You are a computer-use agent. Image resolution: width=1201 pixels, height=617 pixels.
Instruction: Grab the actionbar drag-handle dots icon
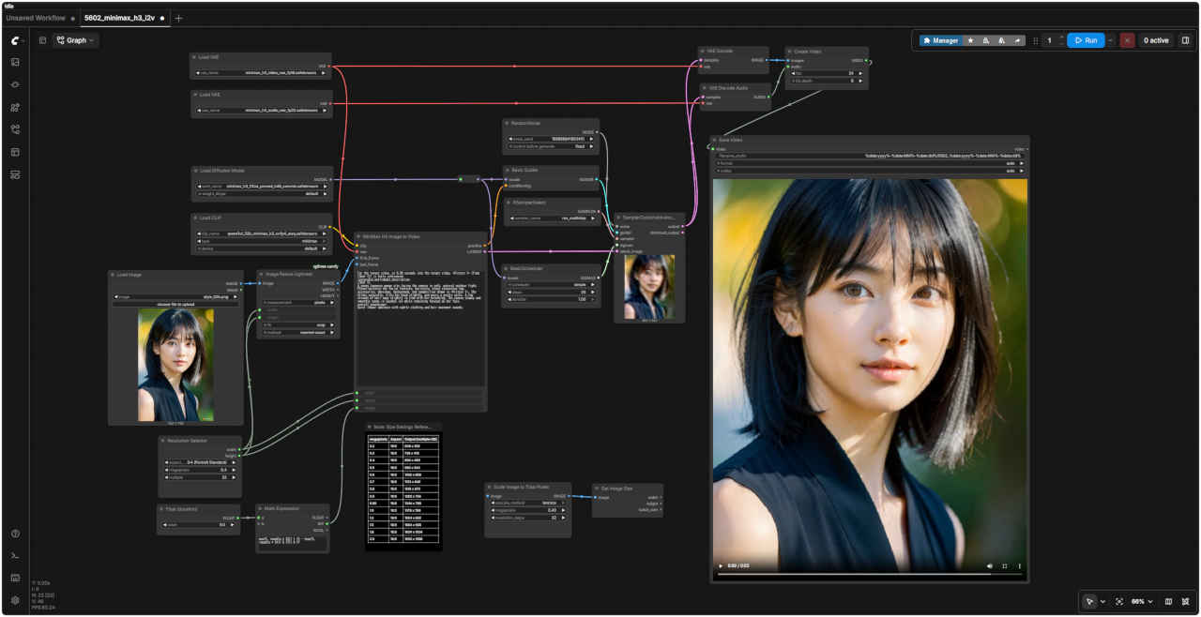tap(1036, 40)
